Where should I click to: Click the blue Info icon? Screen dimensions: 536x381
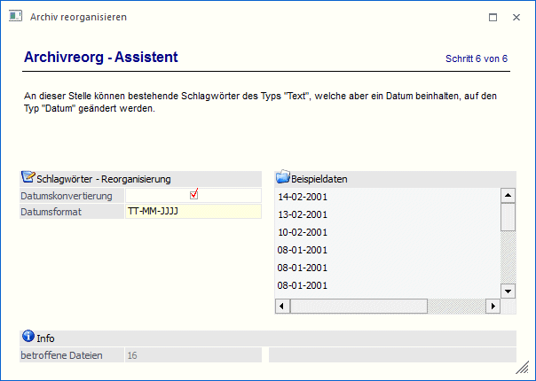28,337
